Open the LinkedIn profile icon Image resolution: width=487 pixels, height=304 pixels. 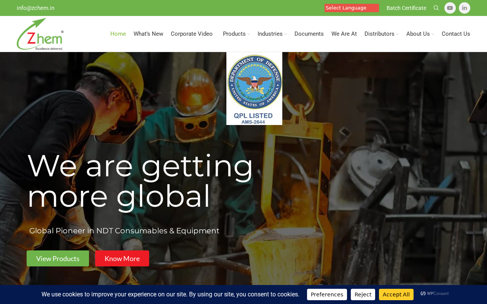[465, 8]
